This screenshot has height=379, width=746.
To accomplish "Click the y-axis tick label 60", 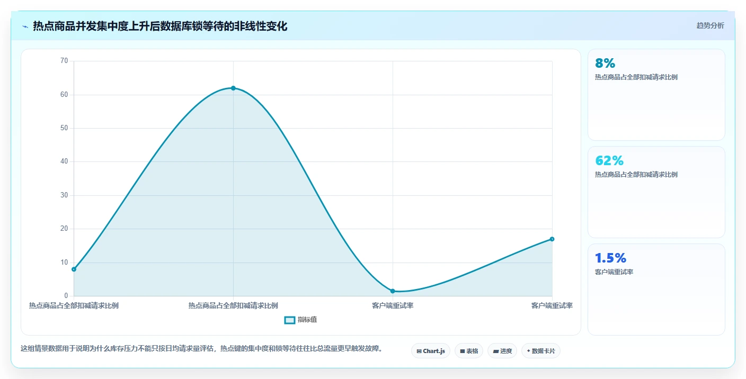I will [64, 95].
